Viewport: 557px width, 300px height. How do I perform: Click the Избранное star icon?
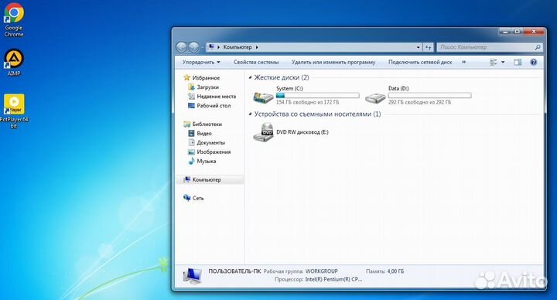[x=187, y=77]
